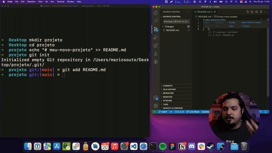
Task: Close the README.md editor tab
Action: [215, 12]
